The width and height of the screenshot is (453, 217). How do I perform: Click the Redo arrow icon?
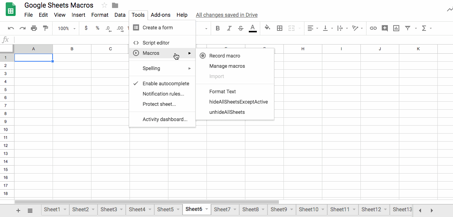tap(22, 28)
